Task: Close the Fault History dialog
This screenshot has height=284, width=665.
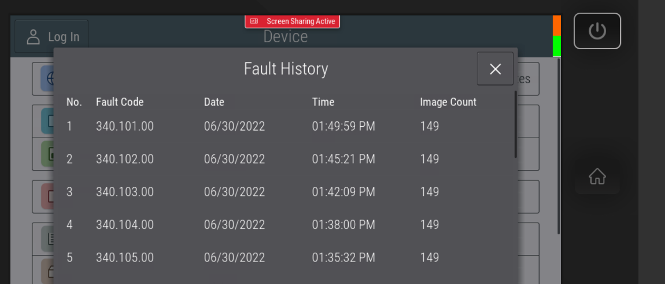Action: 495,69
